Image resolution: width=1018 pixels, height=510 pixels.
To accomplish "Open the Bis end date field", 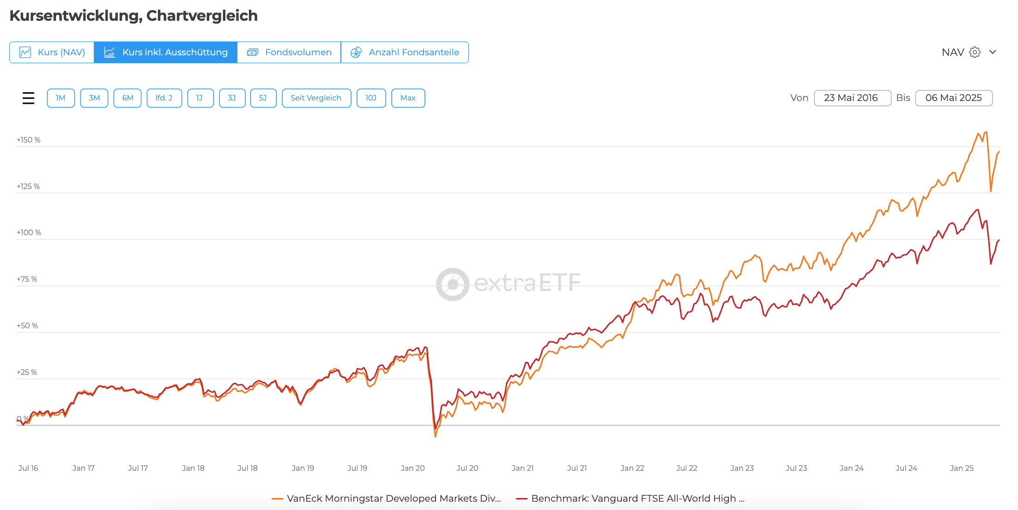I will click(953, 98).
